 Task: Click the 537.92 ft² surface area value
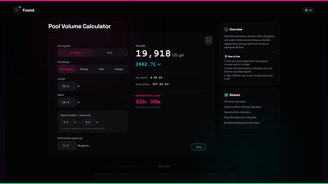161,84
